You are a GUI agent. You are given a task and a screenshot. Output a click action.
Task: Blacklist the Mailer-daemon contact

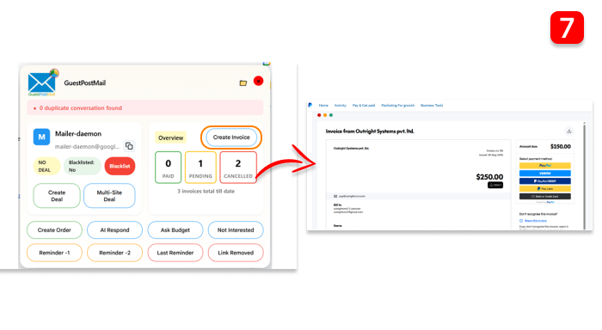click(120, 166)
